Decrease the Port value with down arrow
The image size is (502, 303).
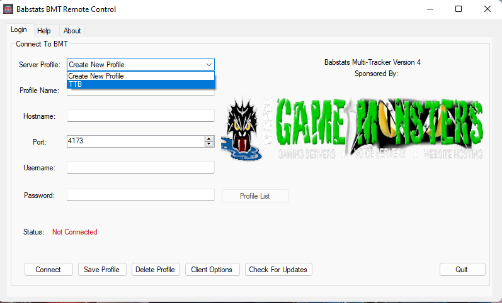pyautogui.click(x=209, y=144)
